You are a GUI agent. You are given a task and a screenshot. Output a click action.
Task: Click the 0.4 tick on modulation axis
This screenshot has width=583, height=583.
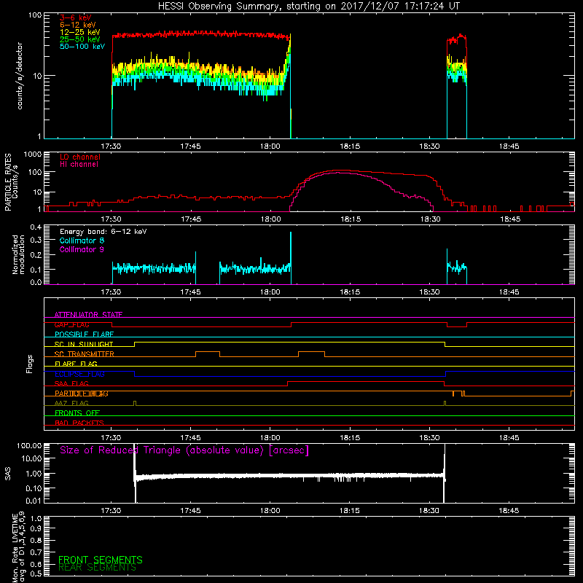(36, 227)
